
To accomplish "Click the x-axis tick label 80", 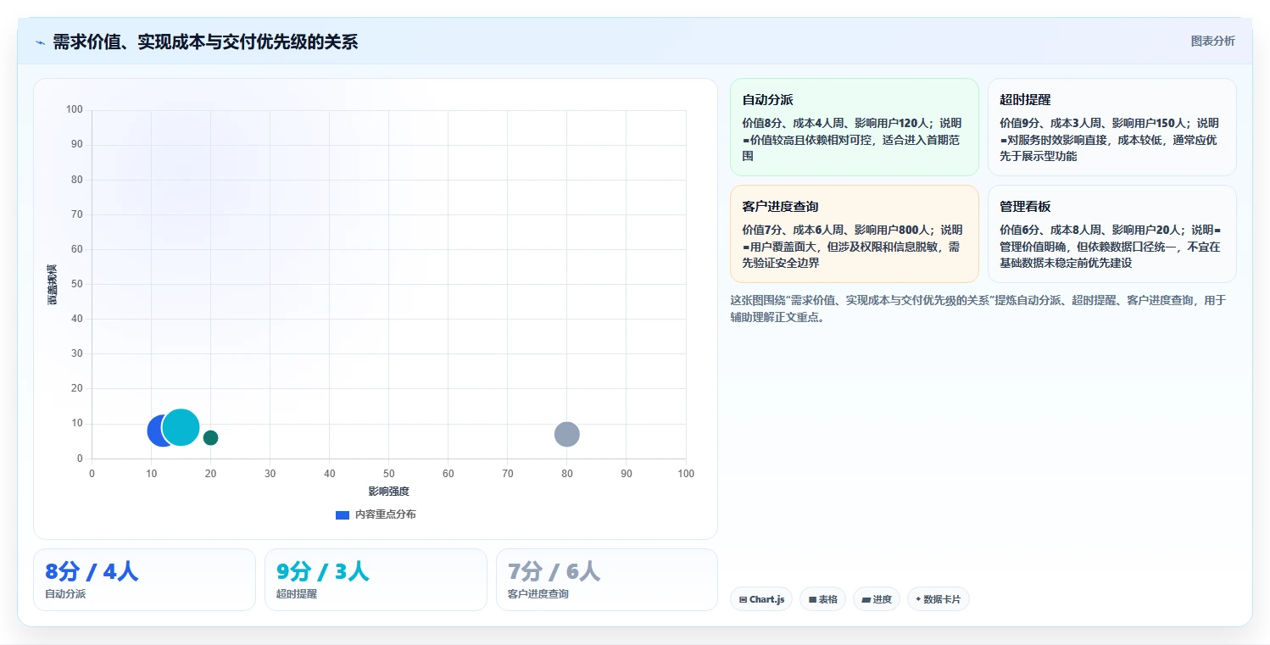I will tap(567, 474).
